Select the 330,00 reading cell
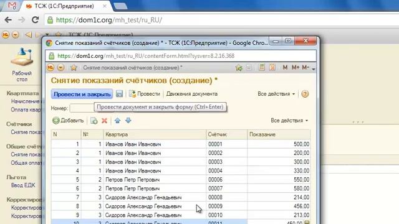Screen dimensions: 399x224 tap(279, 171)
